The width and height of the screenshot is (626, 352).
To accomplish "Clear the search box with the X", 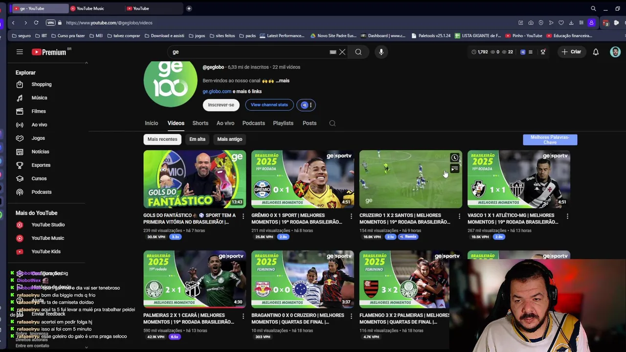I will 342,52.
